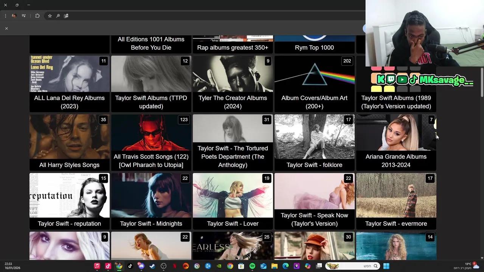Image resolution: width=484 pixels, height=272 pixels.
Task: Click the Fearless cover thumbnail with badge 25
Action: click(233, 246)
